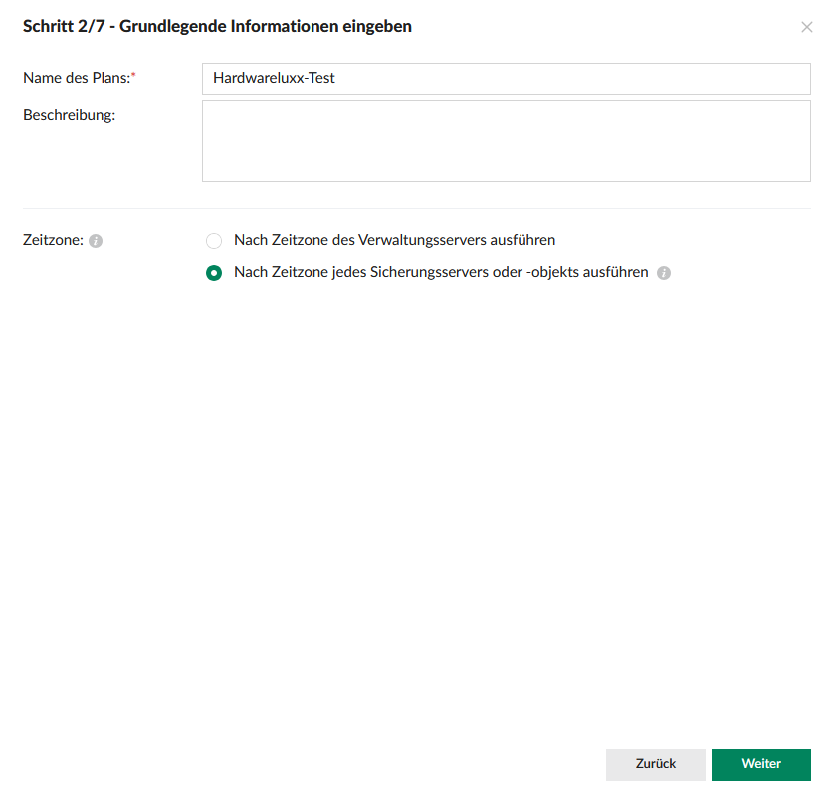Go back with the Zurück button
The image size is (833, 793).
pyautogui.click(x=655, y=764)
